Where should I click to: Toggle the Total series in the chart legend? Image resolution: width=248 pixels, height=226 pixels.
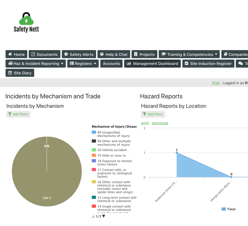point(229,209)
